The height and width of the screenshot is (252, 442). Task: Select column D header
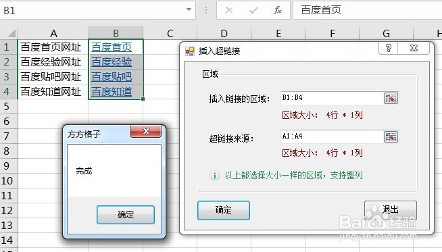pyautogui.click(x=224, y=33)
